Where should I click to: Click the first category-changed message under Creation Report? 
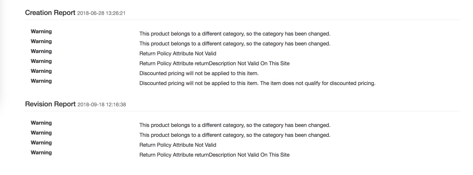235,34
